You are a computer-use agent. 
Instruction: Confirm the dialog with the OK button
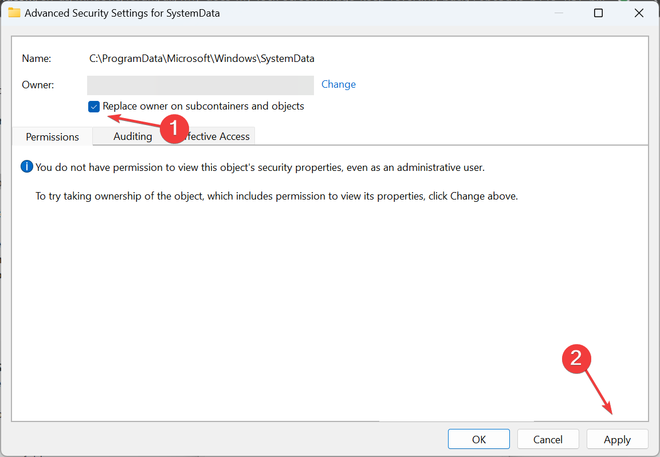coord(478,439)
